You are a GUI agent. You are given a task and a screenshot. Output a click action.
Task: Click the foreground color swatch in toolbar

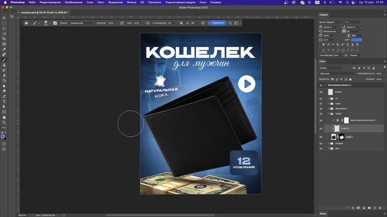pyautogui.click(x=2, y=137)
